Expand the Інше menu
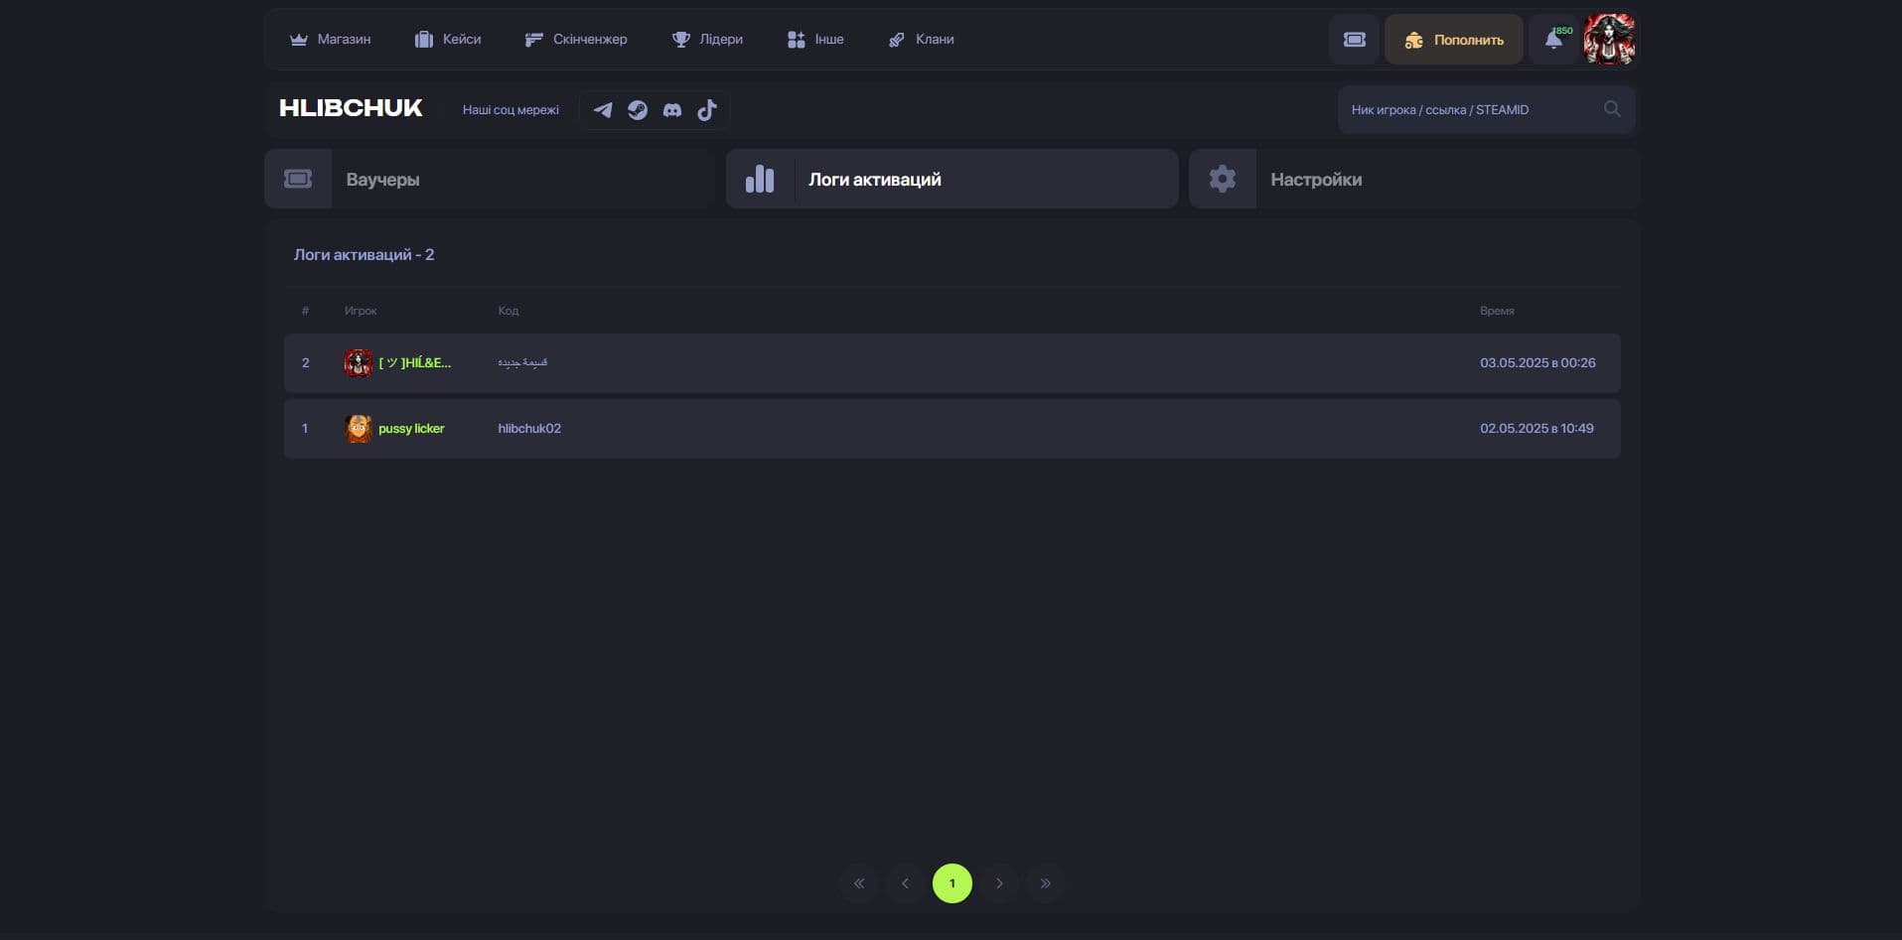 click(x=815, y=40)
